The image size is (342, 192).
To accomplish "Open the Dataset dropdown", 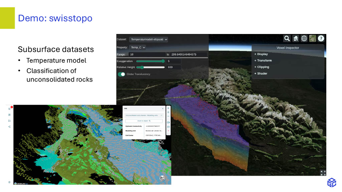I will [x=149, y=39].
